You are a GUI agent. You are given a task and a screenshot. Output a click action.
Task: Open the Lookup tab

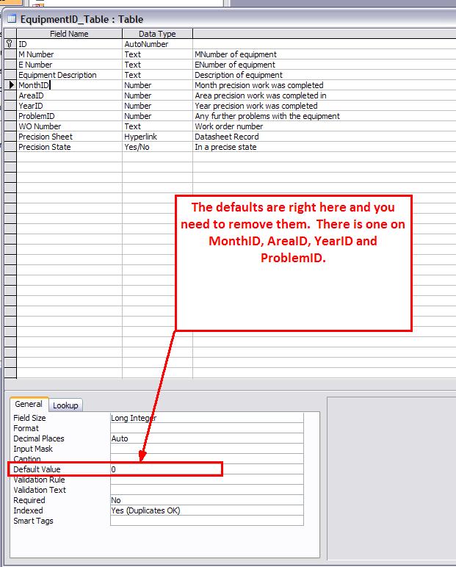tap(65, 405)
